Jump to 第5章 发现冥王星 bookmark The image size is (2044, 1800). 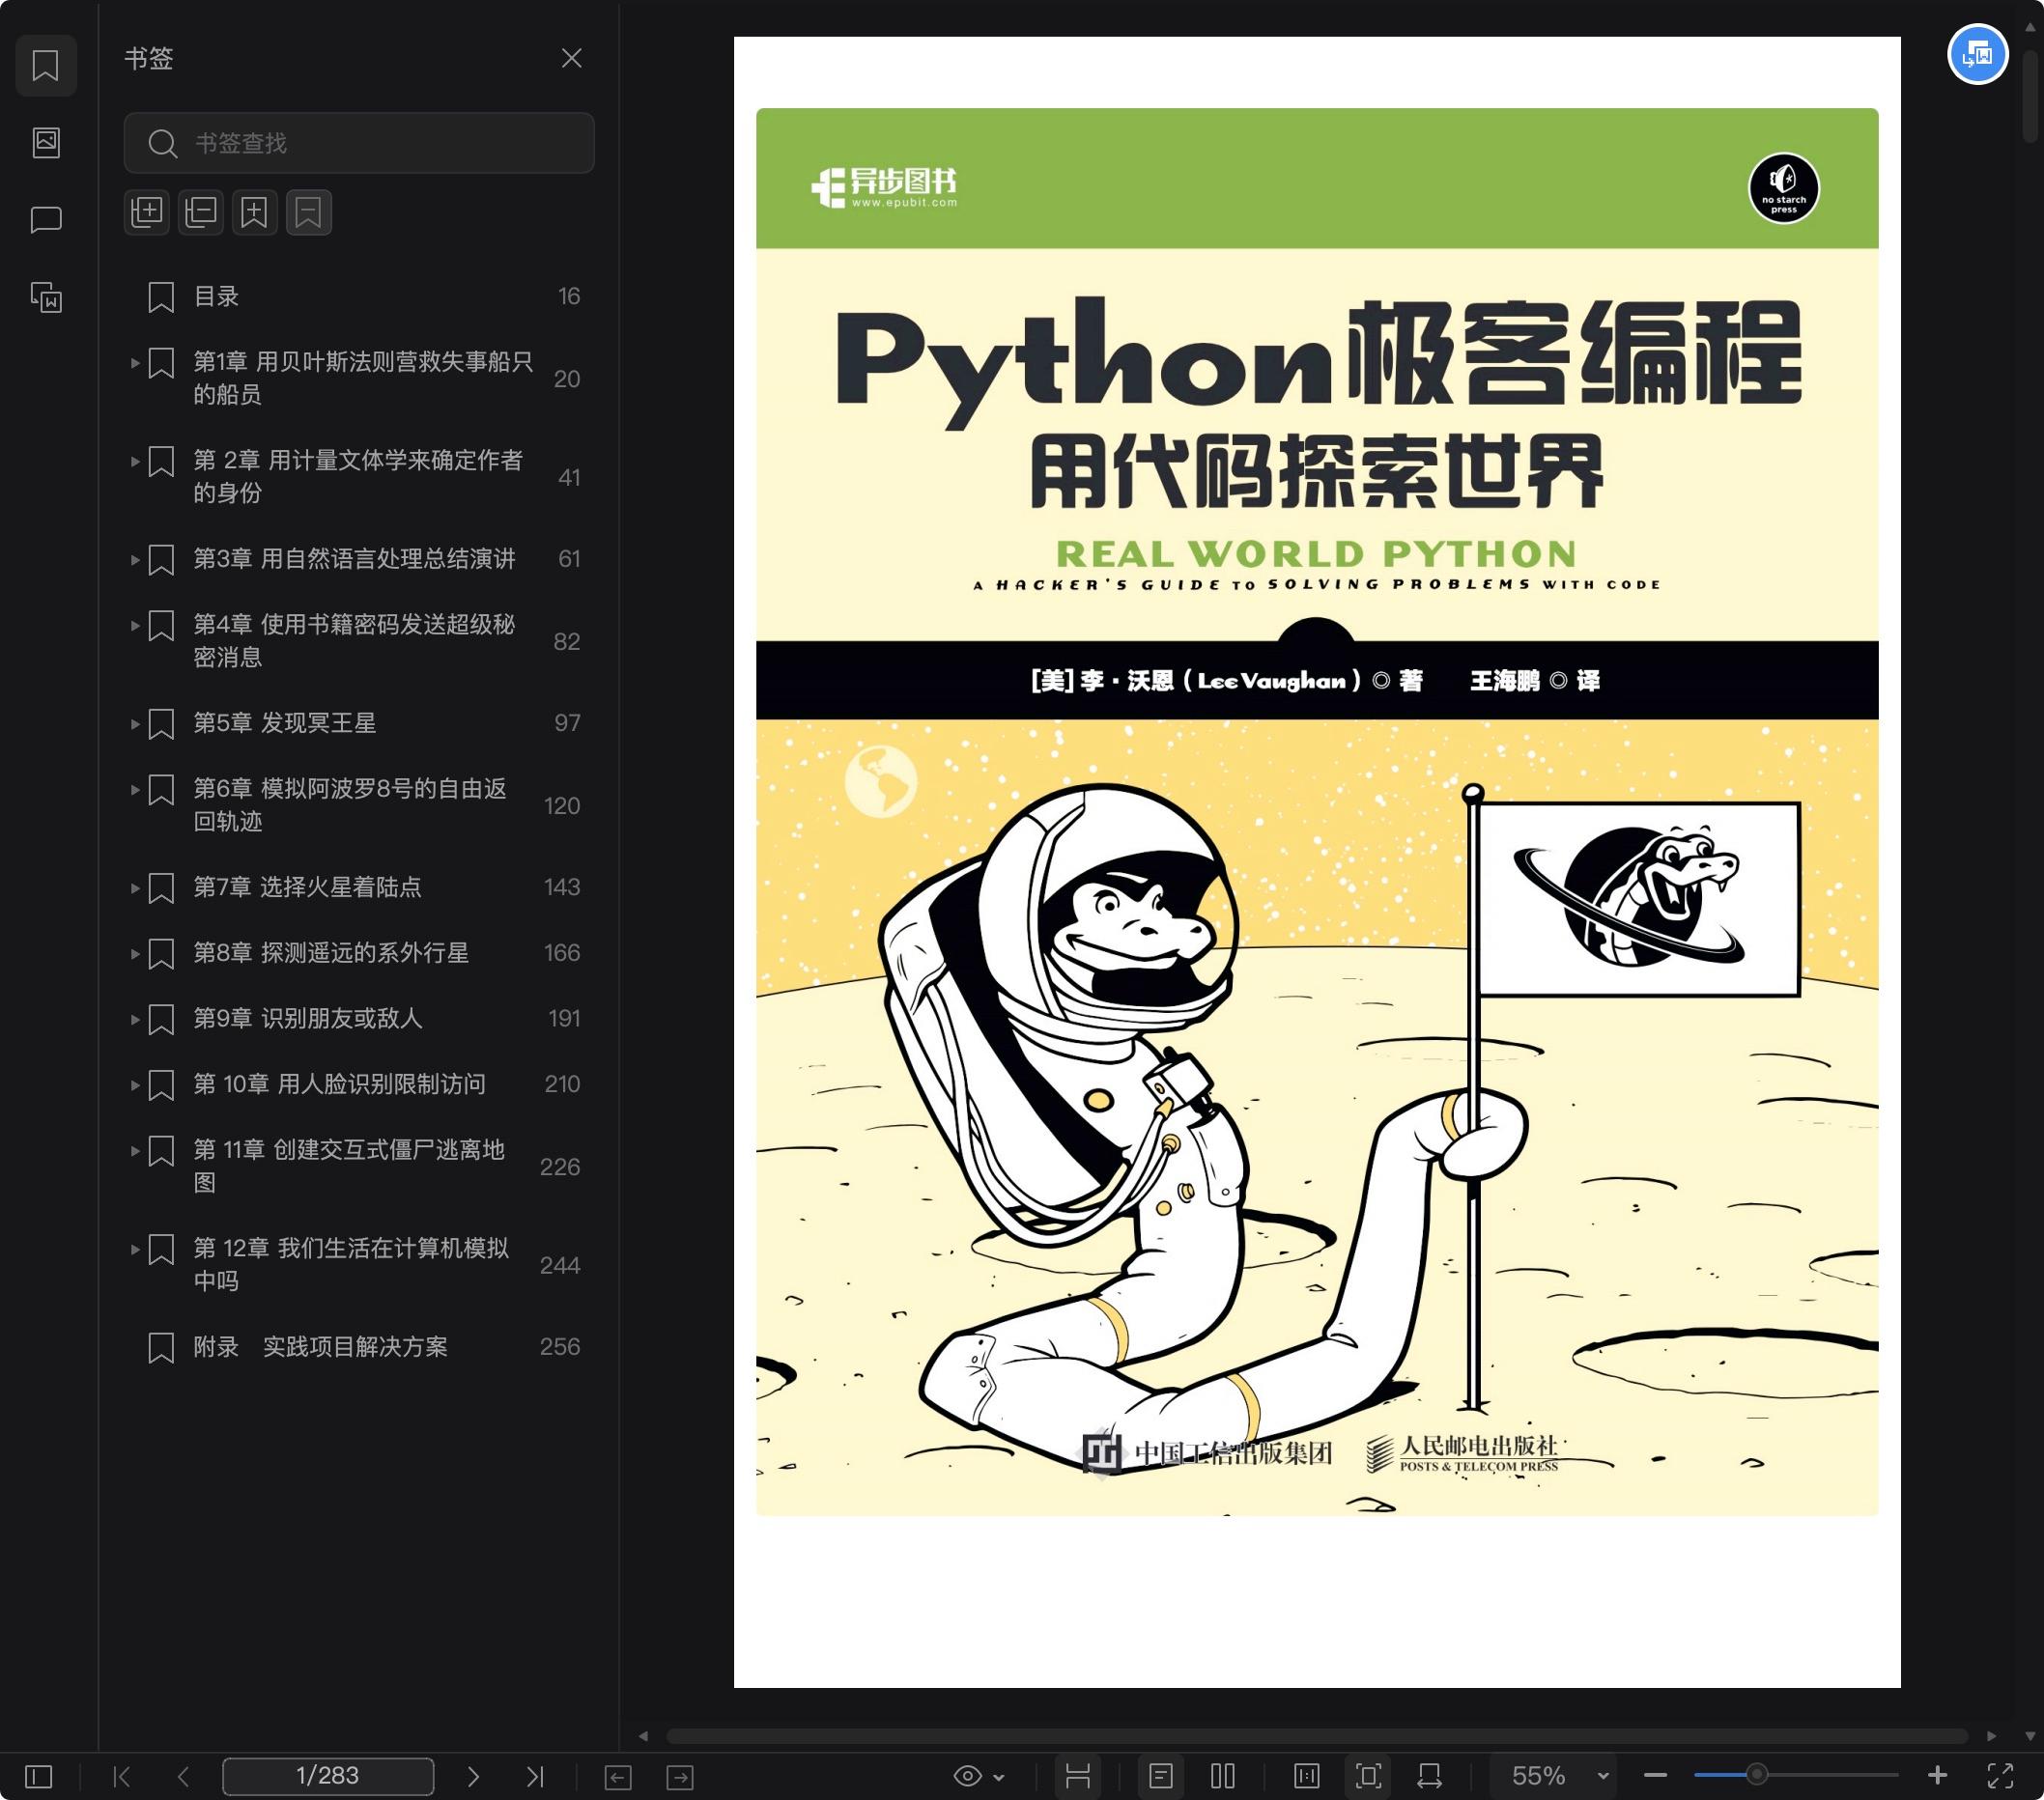point(285,722)
